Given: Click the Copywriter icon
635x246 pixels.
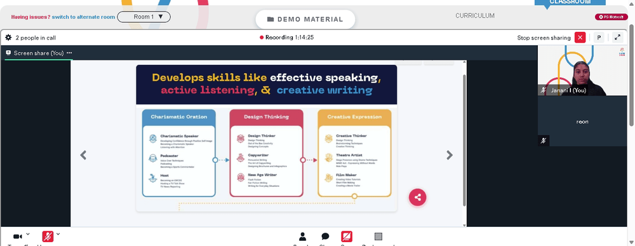Looking at the screenshot, I should tap(241, 158).
